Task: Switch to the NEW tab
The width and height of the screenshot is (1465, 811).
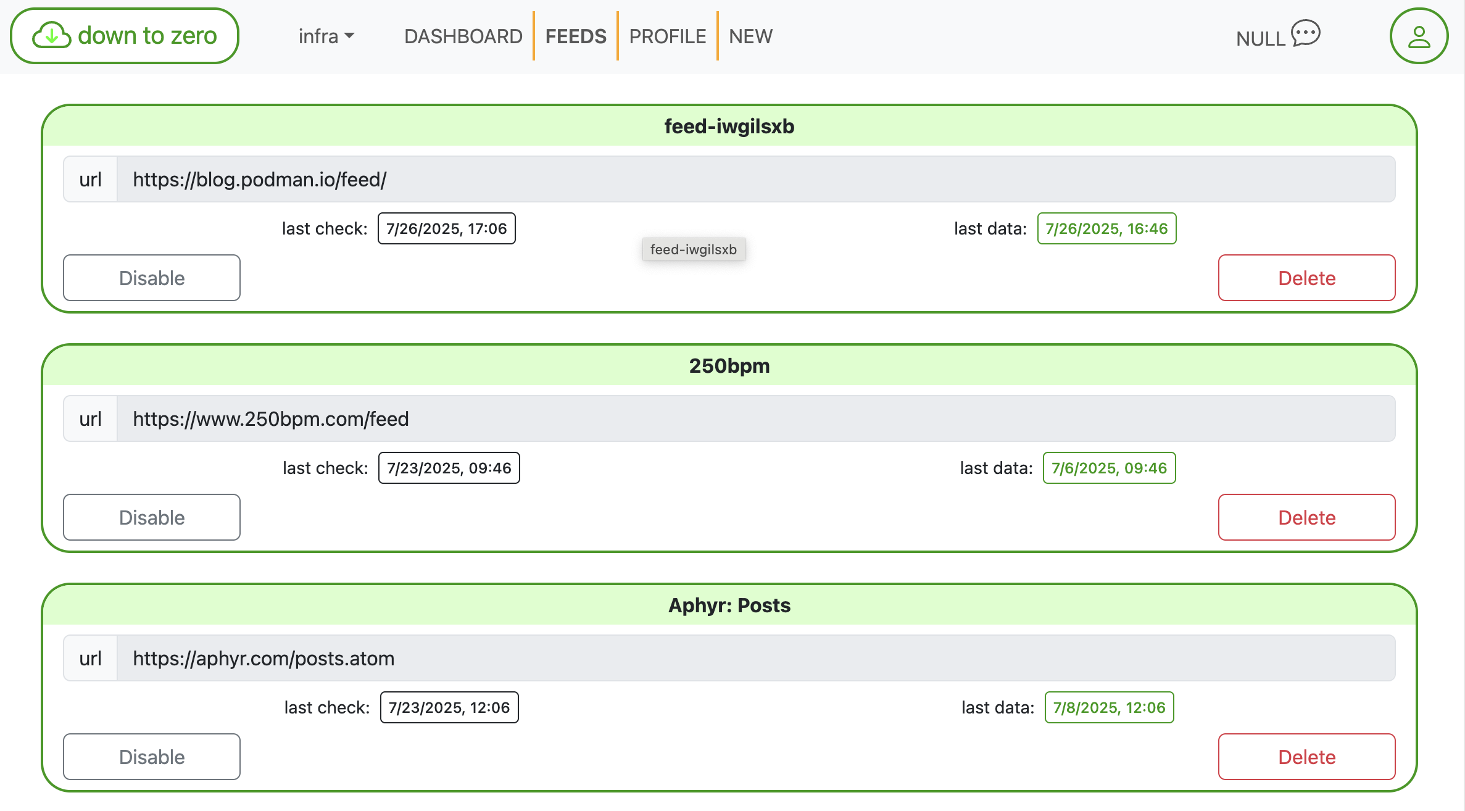Action: coord(750,36)
